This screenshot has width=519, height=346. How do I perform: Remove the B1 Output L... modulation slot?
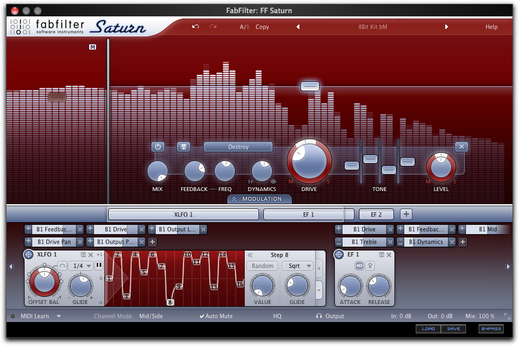(x=204, y=229)
